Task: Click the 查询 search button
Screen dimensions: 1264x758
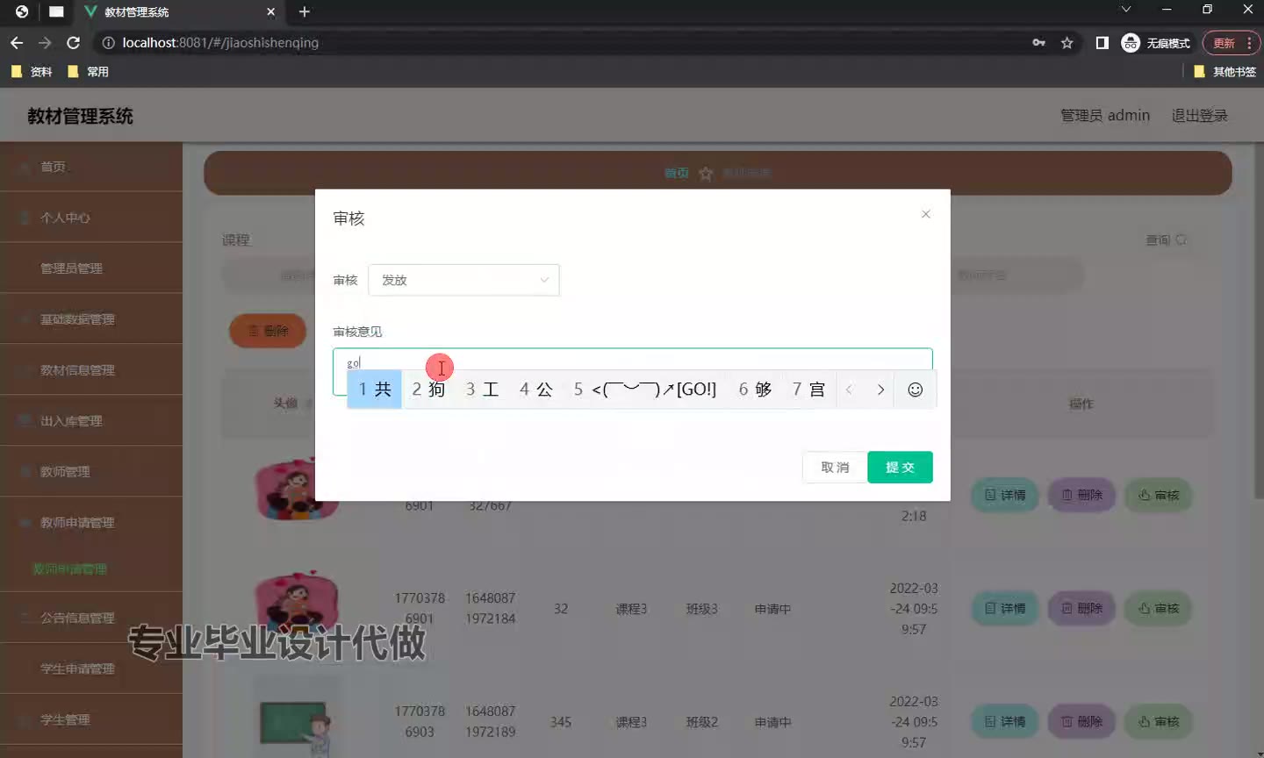Action: [x=1166, y=240]
